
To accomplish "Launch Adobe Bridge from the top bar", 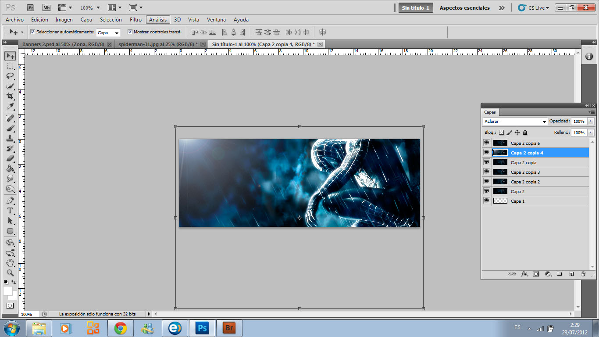I will pos(30,7).
